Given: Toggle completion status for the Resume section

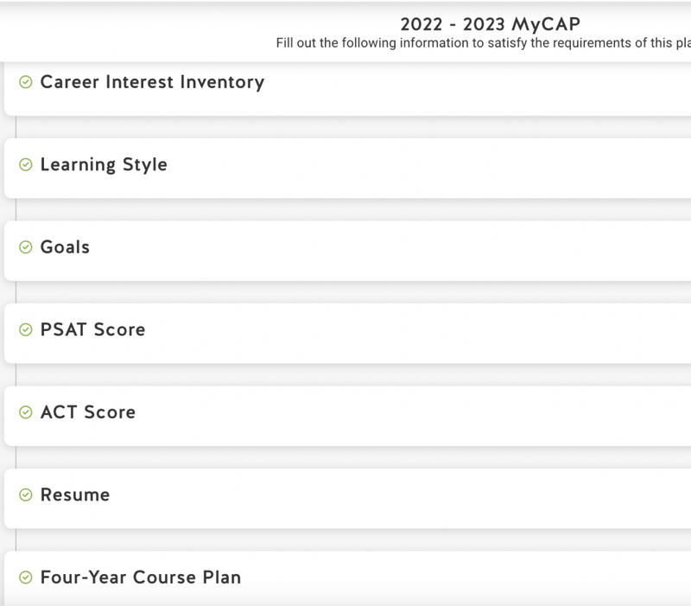Looking at the screenshot, I should pos(24,494).
